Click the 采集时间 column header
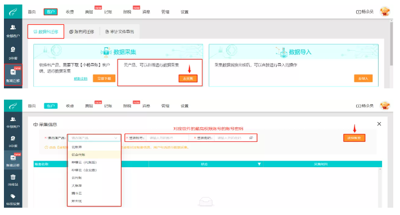Screen dimensions: 400x215 (x=321, y=164)
